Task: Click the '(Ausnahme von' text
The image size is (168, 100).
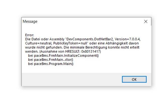Action: click(x=52, y=52)
